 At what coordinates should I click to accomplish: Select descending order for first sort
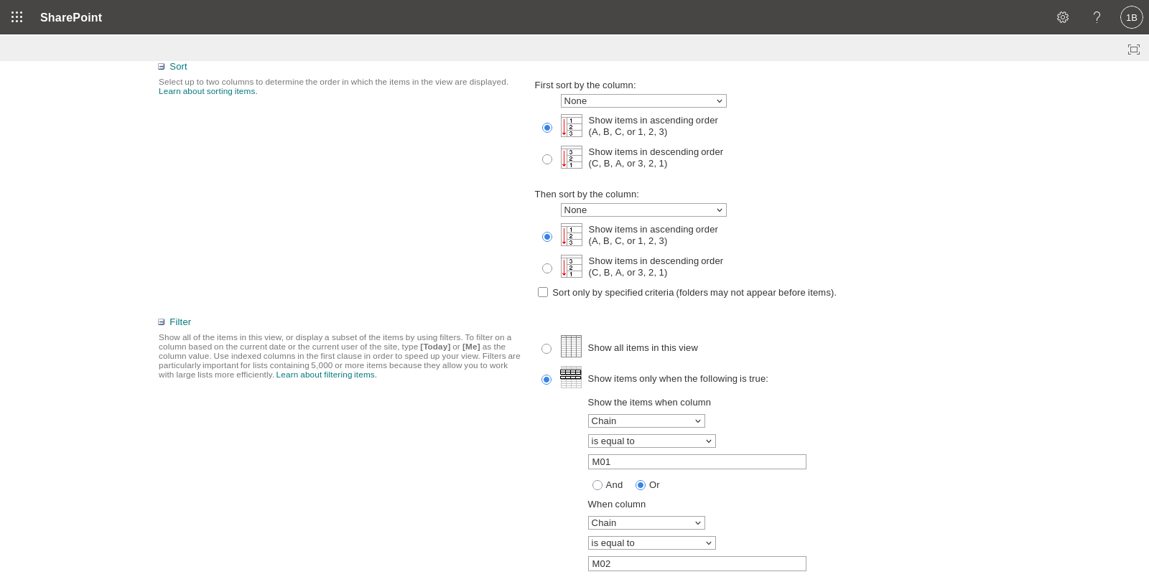coord(547,159)
